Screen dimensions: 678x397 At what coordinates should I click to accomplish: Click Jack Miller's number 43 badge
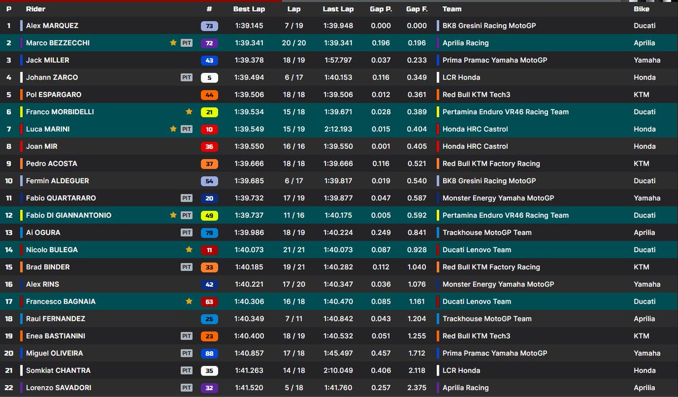coord(209,61)
